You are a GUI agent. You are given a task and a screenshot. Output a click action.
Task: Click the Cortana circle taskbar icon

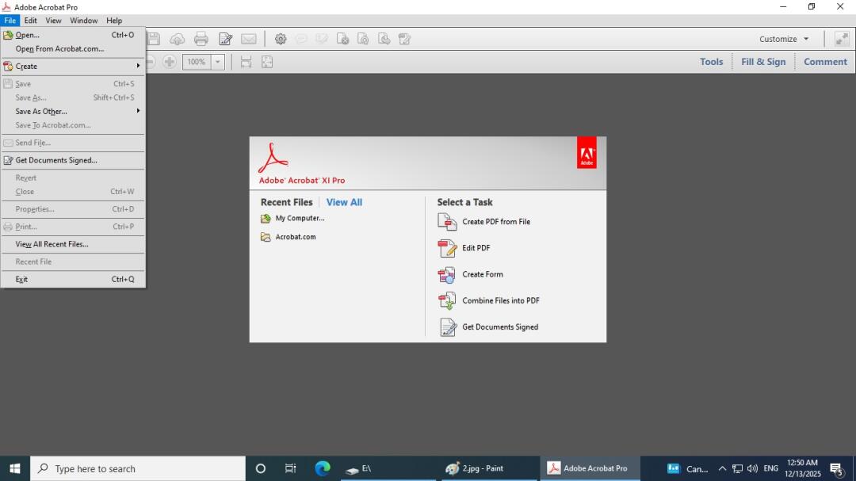pyautogui.click(x=261, y=468)
